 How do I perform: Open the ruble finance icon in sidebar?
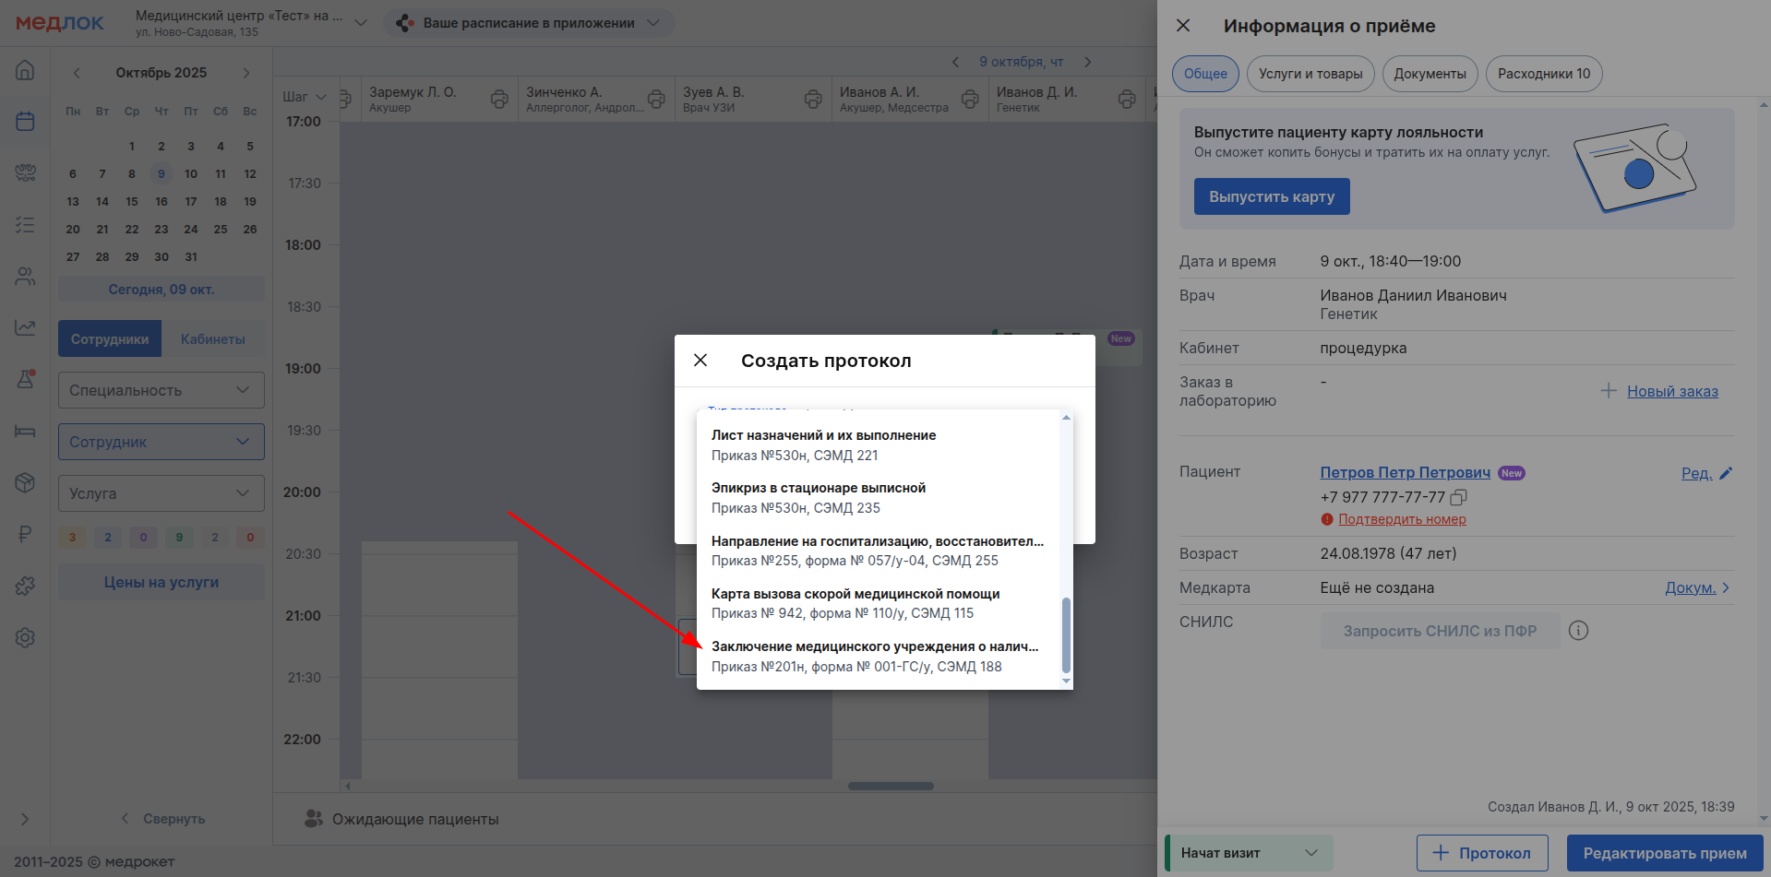pos(25,534)
